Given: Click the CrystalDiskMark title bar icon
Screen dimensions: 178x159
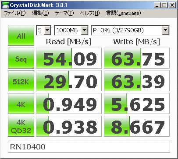Looking at the screenshot, I should coord(6,5).
